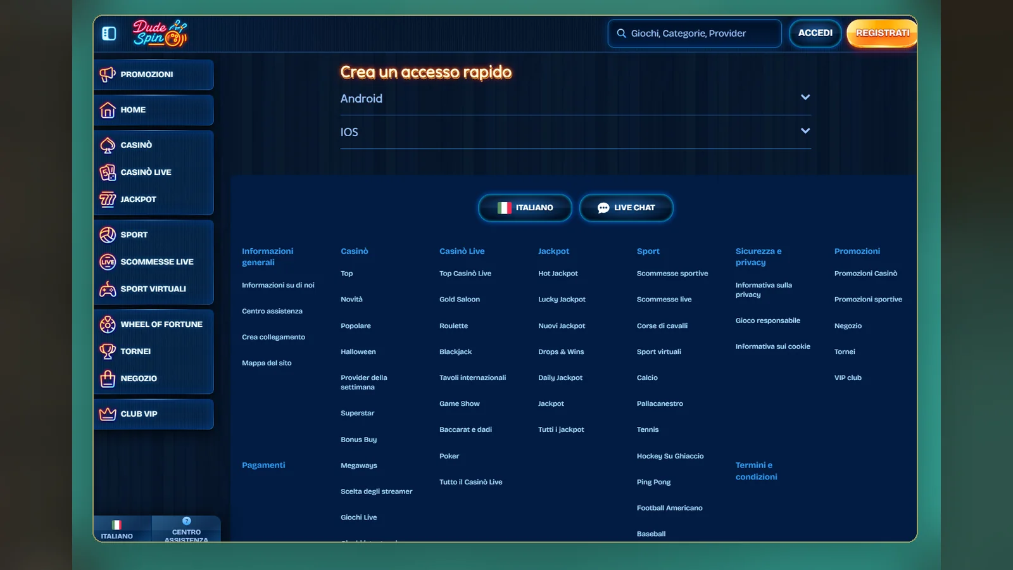Expand the iOS quick access section
Viewport: 1013px width, 570px height.
tap(576, 132)
